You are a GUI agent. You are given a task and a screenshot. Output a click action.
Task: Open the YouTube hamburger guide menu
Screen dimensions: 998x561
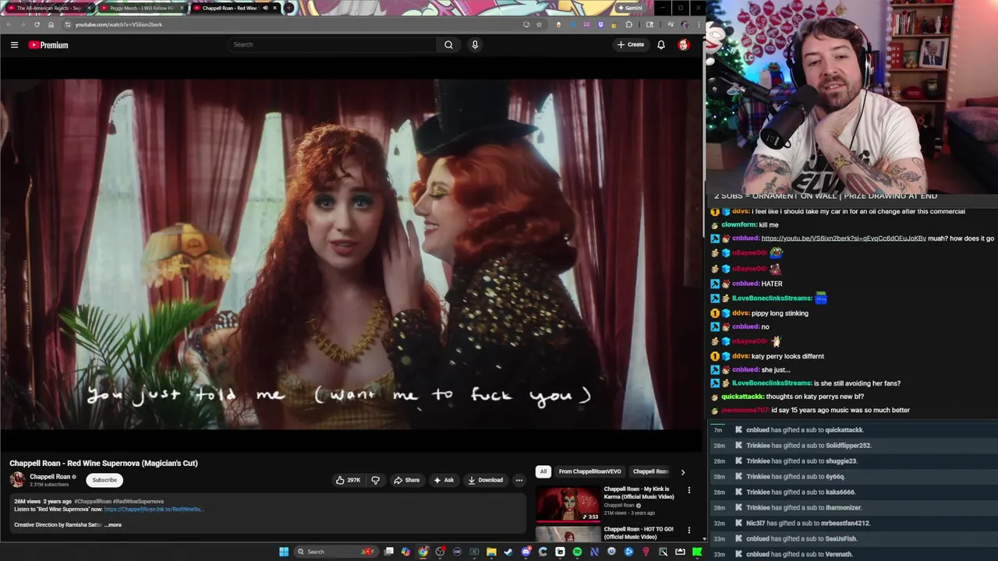14,44
